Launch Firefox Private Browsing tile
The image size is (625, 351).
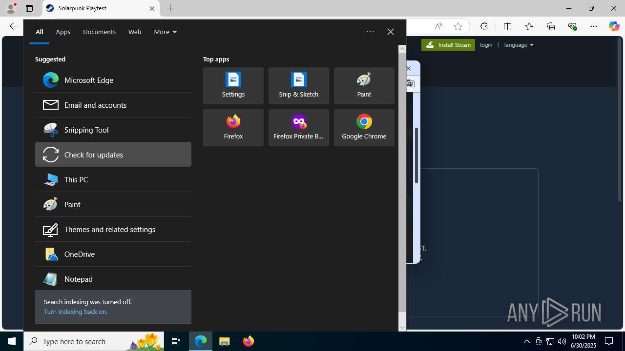pyautogui.click(x=299, y=128)
